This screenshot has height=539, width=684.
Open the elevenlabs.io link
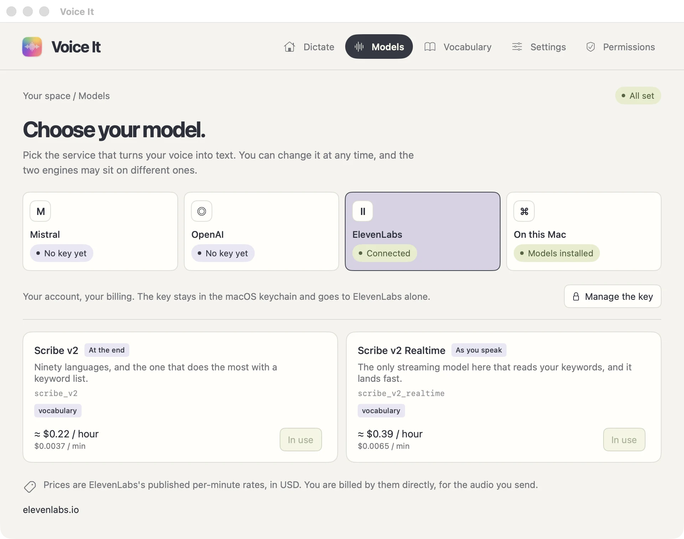pos(51,510)
